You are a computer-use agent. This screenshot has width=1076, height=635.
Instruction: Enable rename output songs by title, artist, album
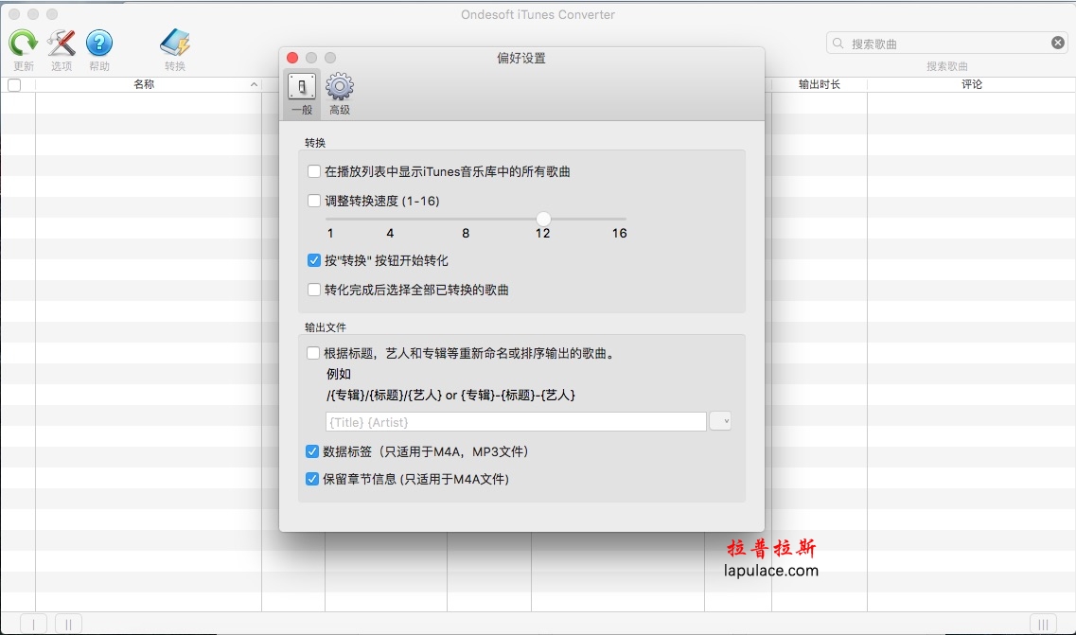(x=313, y=353)
